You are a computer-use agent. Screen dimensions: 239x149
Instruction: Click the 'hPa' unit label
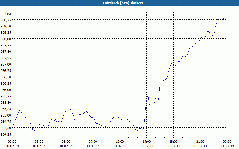pos(8,14)
